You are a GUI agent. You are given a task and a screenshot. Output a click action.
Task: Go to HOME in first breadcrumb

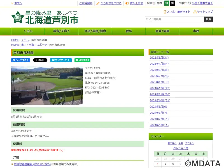coord(15,40)
